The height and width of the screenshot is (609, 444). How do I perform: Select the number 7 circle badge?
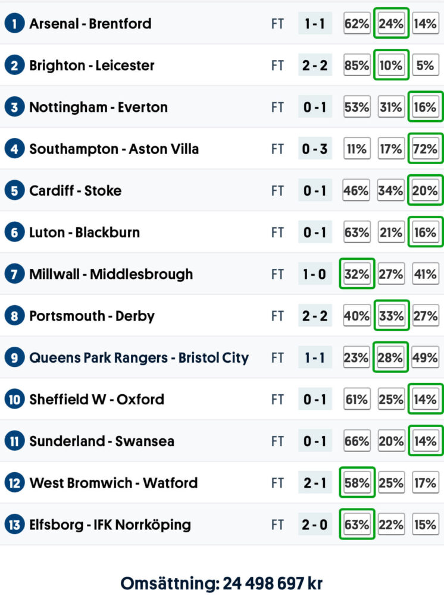point(14,274)
